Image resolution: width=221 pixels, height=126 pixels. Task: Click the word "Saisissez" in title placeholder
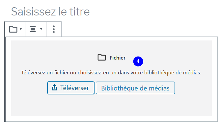33,12
